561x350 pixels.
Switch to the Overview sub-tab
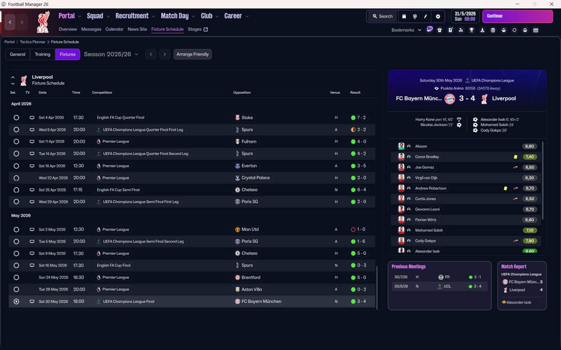pyautogui.click(x=68, y=29)
